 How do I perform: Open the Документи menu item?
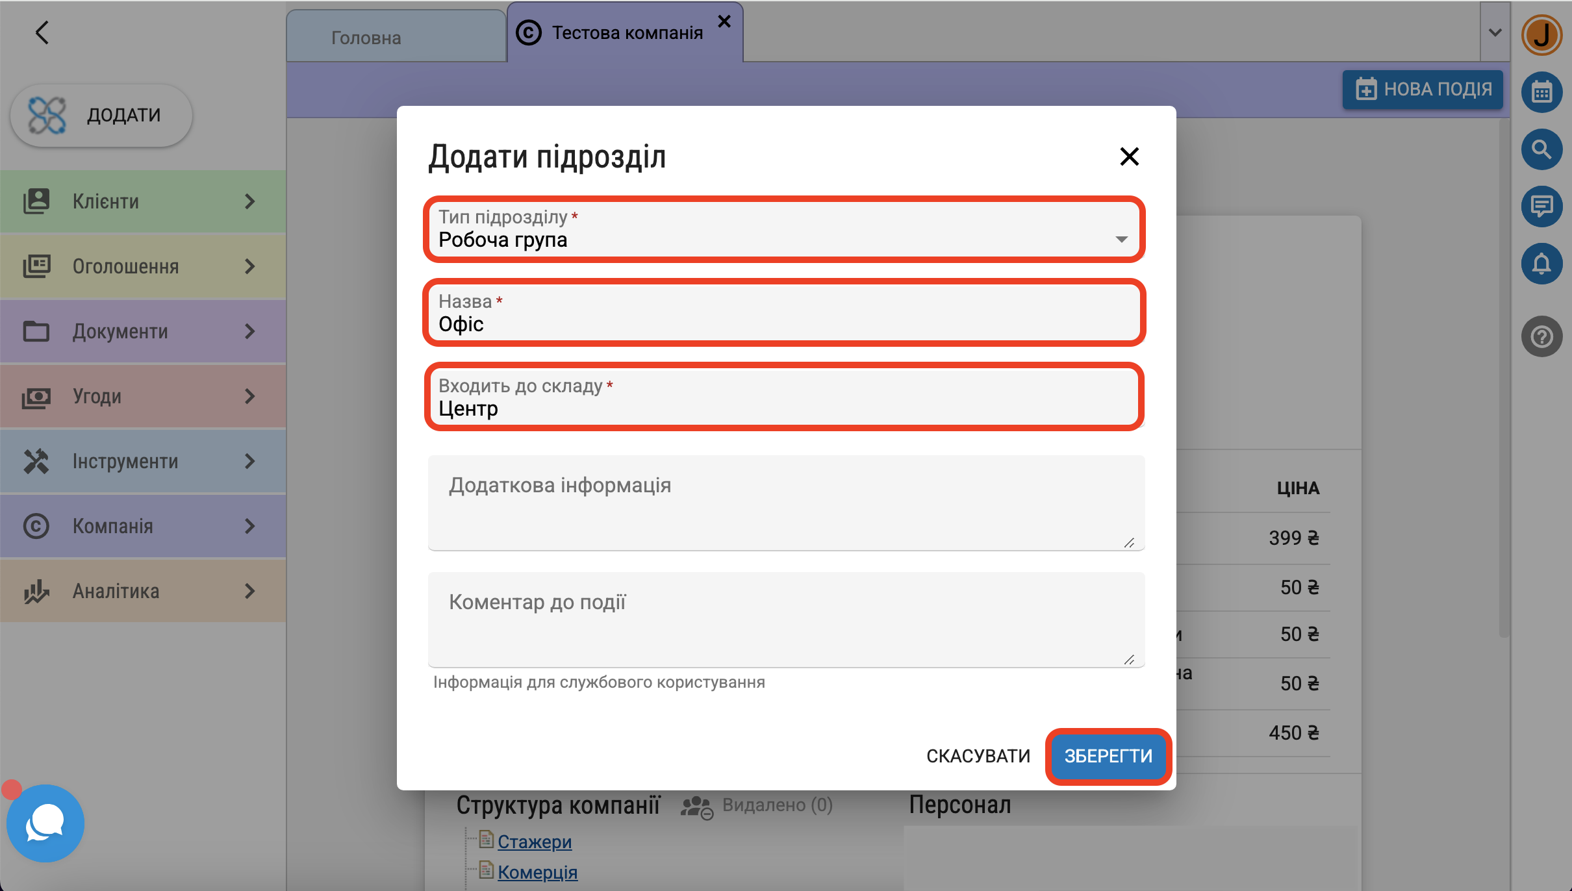tap(143, 331)
